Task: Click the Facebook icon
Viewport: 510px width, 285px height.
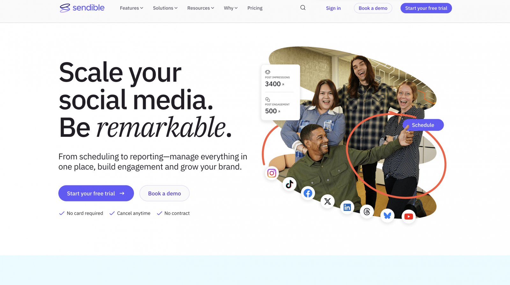Action: coord(308,193)
